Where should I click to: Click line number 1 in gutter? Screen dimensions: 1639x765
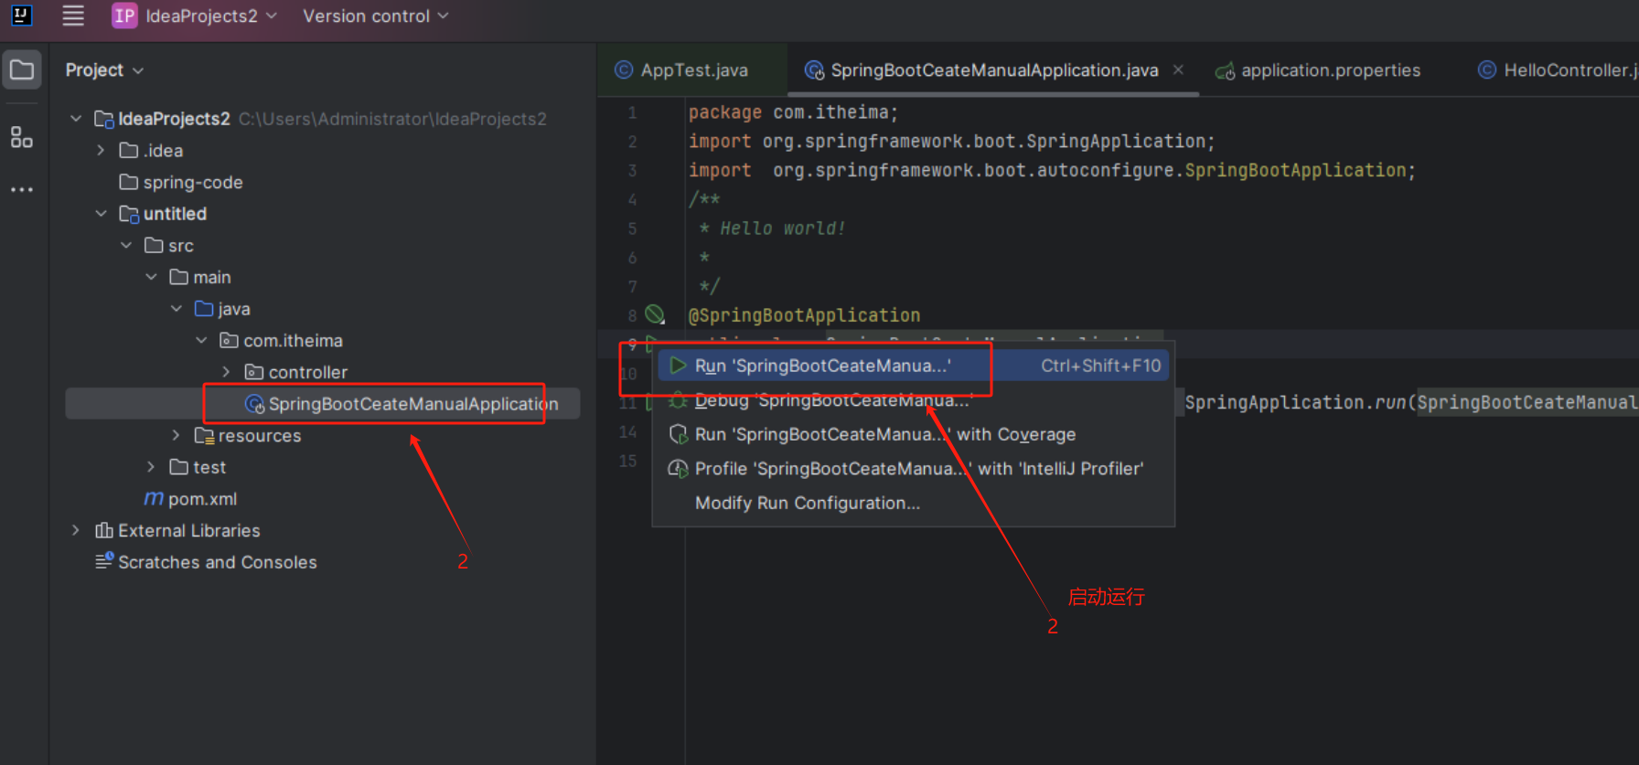(x=632, y=112)
